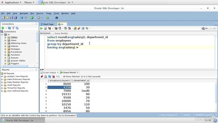Expand the Procedures node
Image resolution: width=218 pixels, height=123 pixels.
click(x=5, y=52)
